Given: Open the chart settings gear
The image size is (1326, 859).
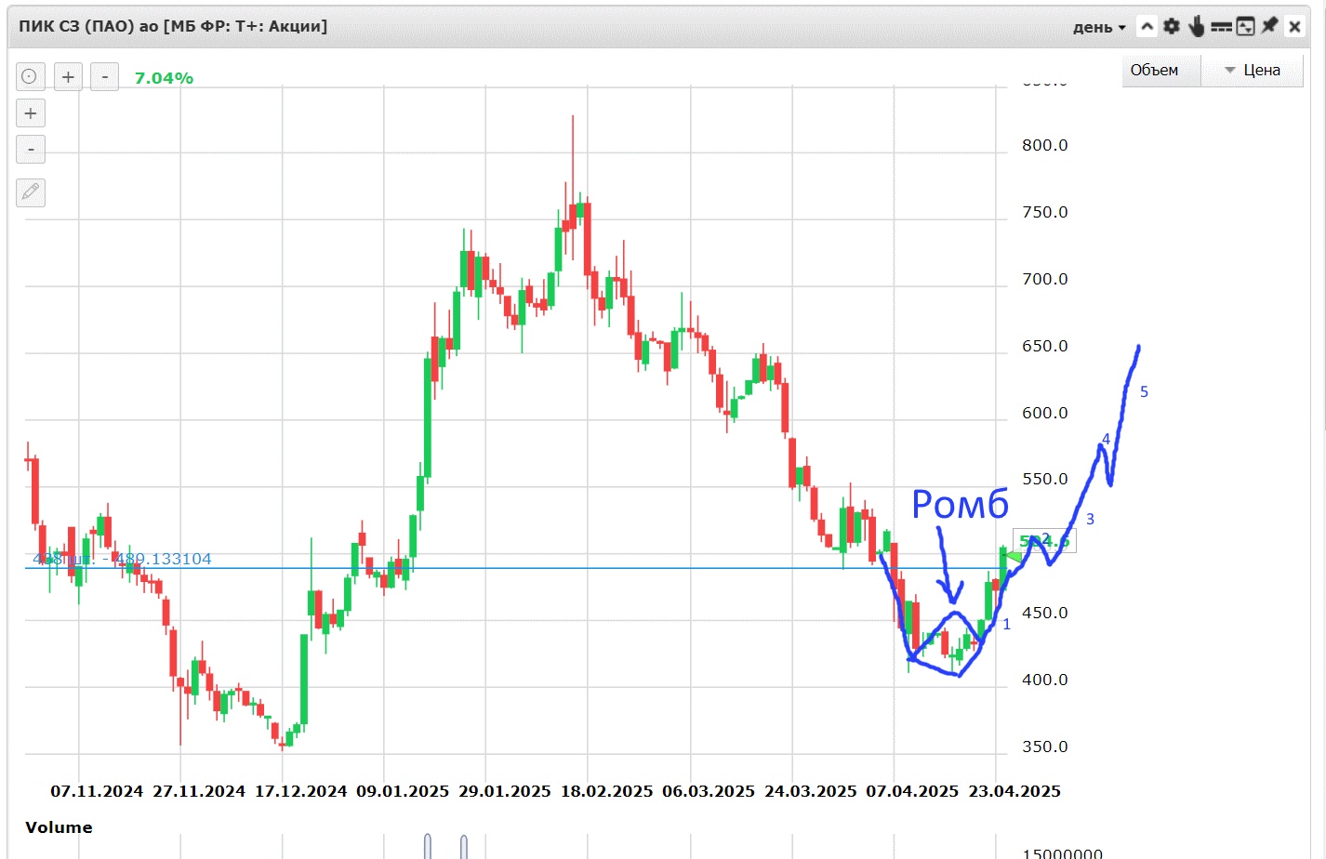Looking at the screenshot, I should tap(1172, 26).
